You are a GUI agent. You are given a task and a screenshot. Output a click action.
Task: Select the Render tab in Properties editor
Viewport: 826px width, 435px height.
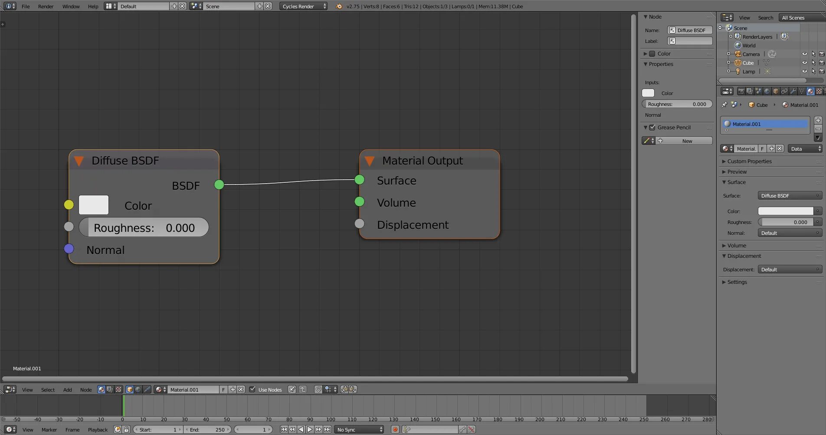(x=741, y=91)
